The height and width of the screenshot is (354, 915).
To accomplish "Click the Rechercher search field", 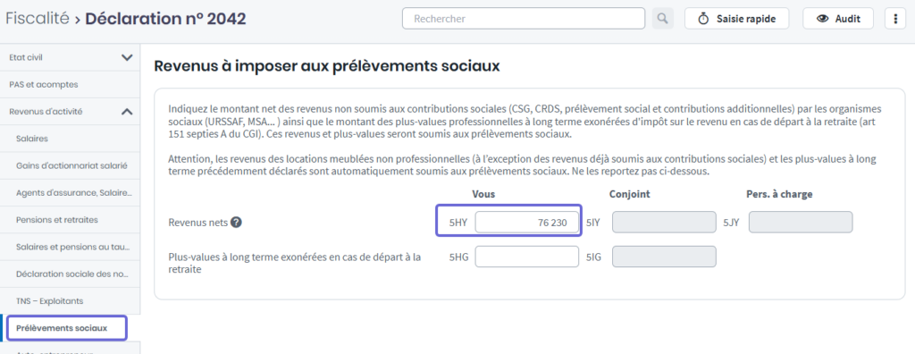I will [x=524, y=19].
